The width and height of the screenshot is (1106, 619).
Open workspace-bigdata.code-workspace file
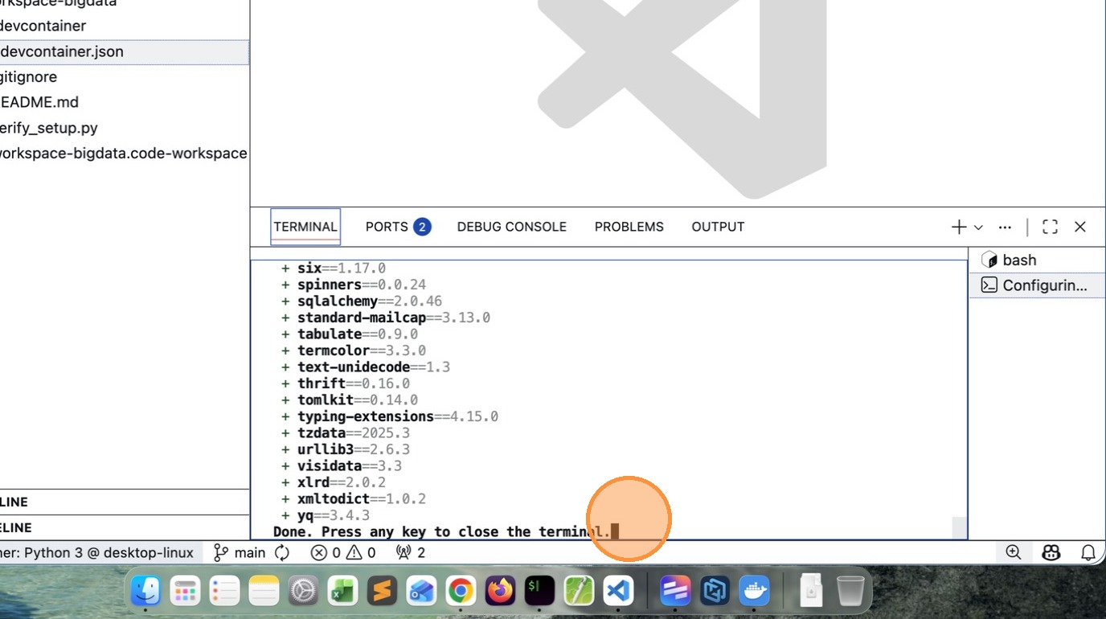coord(125,153)
